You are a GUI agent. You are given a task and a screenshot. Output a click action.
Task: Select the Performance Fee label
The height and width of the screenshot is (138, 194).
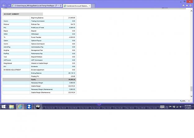pos(37,54)
